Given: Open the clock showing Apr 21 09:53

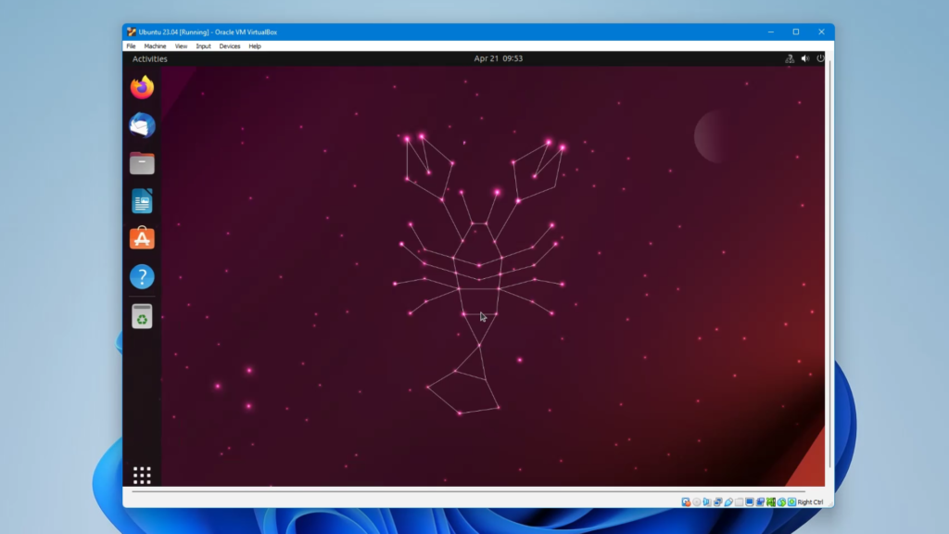Looking at the screenshot, I should (498, 58).
